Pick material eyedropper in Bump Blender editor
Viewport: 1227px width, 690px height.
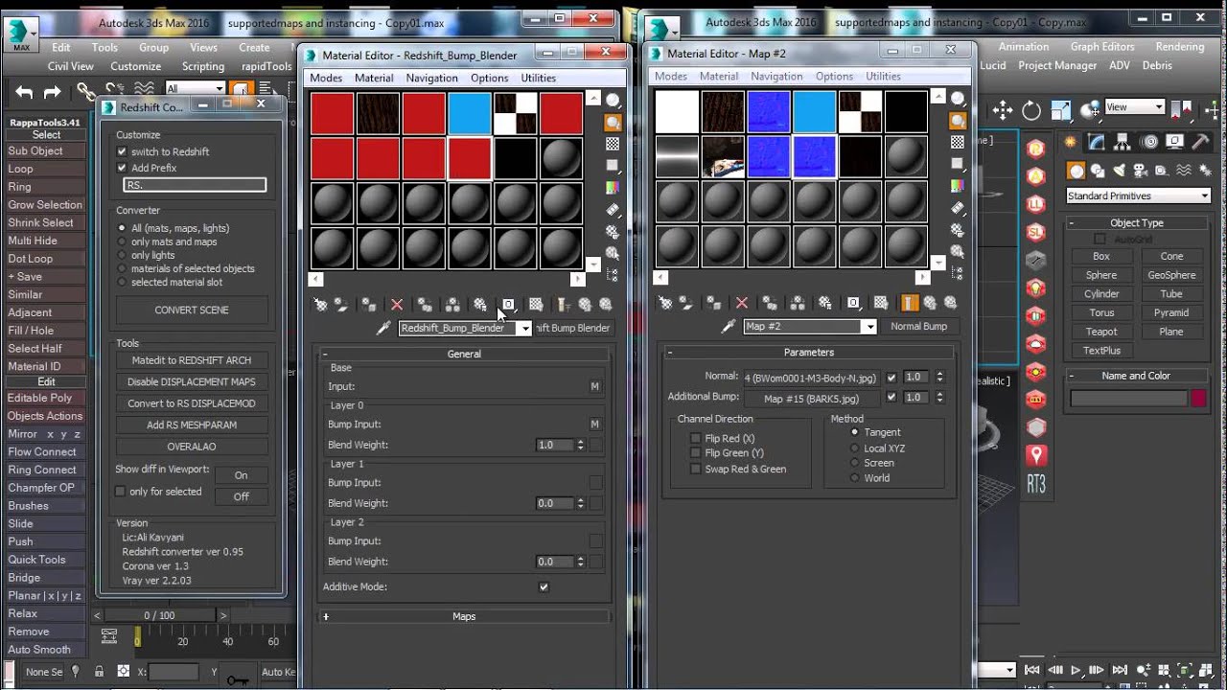coord(383,328)
